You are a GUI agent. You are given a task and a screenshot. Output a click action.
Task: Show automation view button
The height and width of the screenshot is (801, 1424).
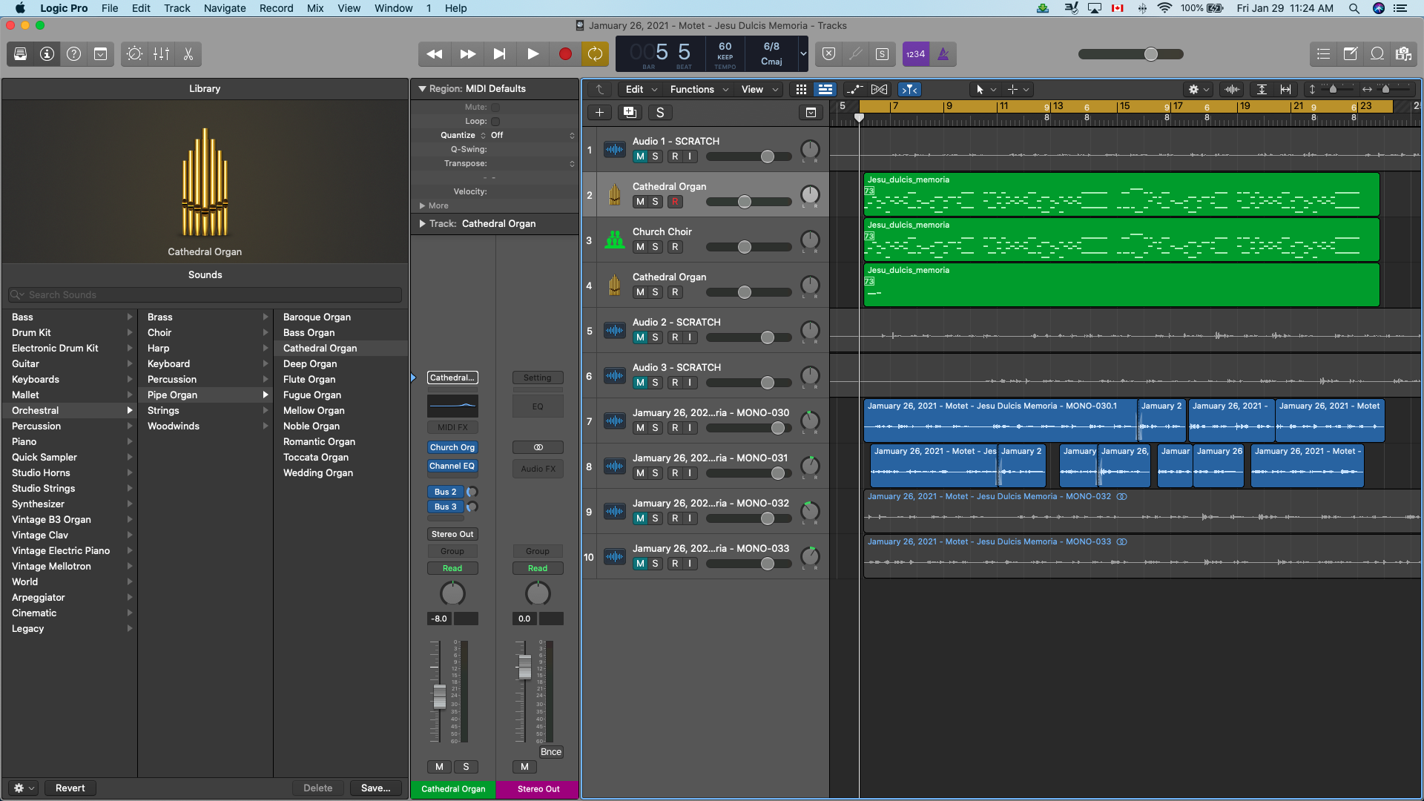point(854,89)
